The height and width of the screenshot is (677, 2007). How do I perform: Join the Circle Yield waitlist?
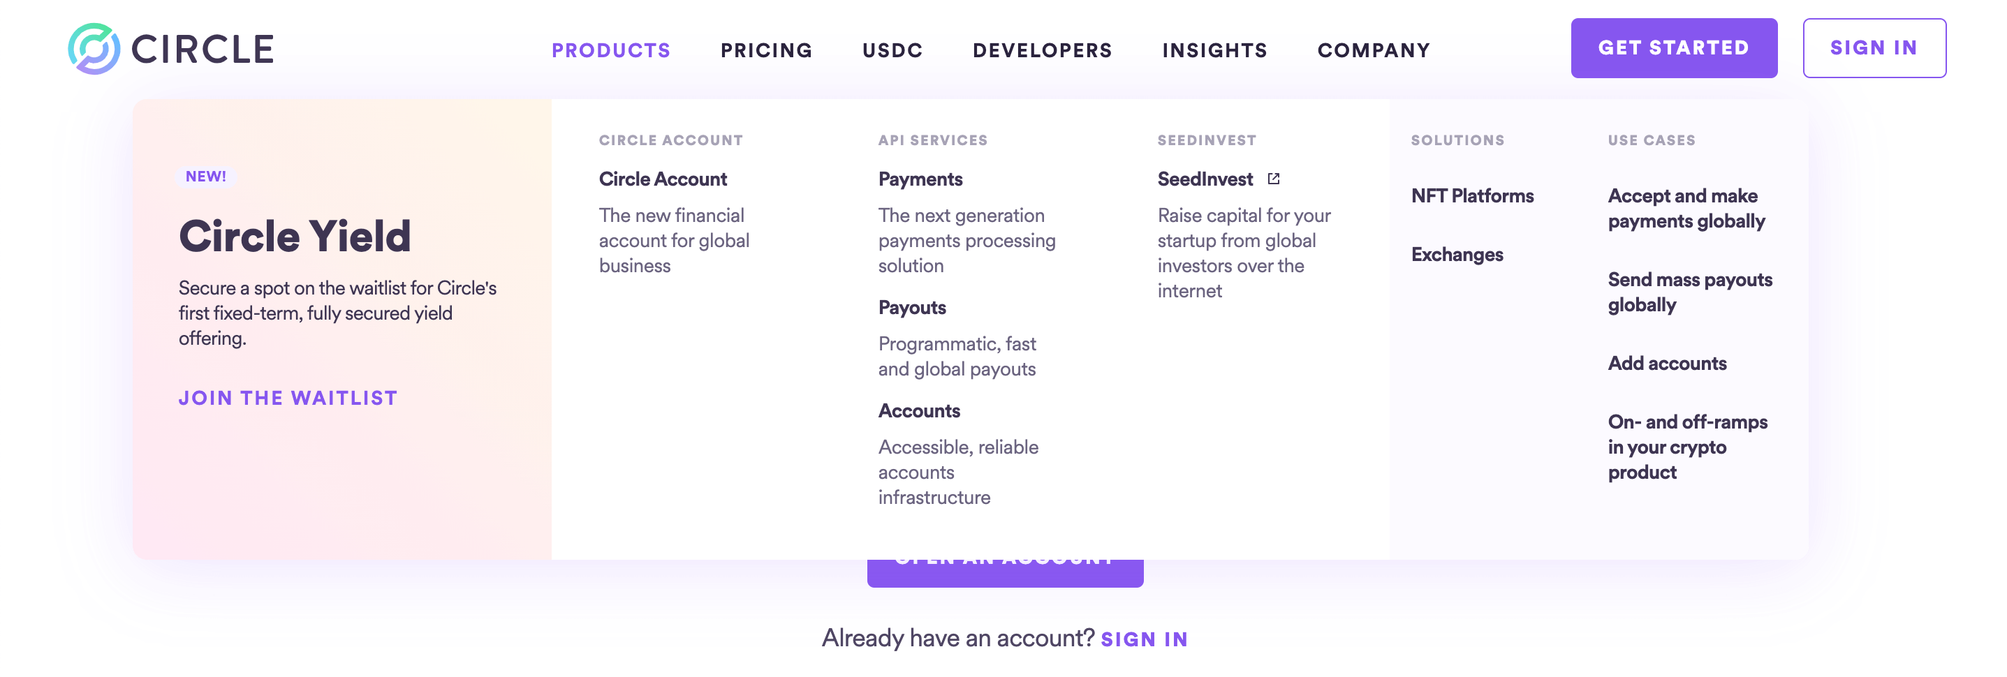coord(288,397)
